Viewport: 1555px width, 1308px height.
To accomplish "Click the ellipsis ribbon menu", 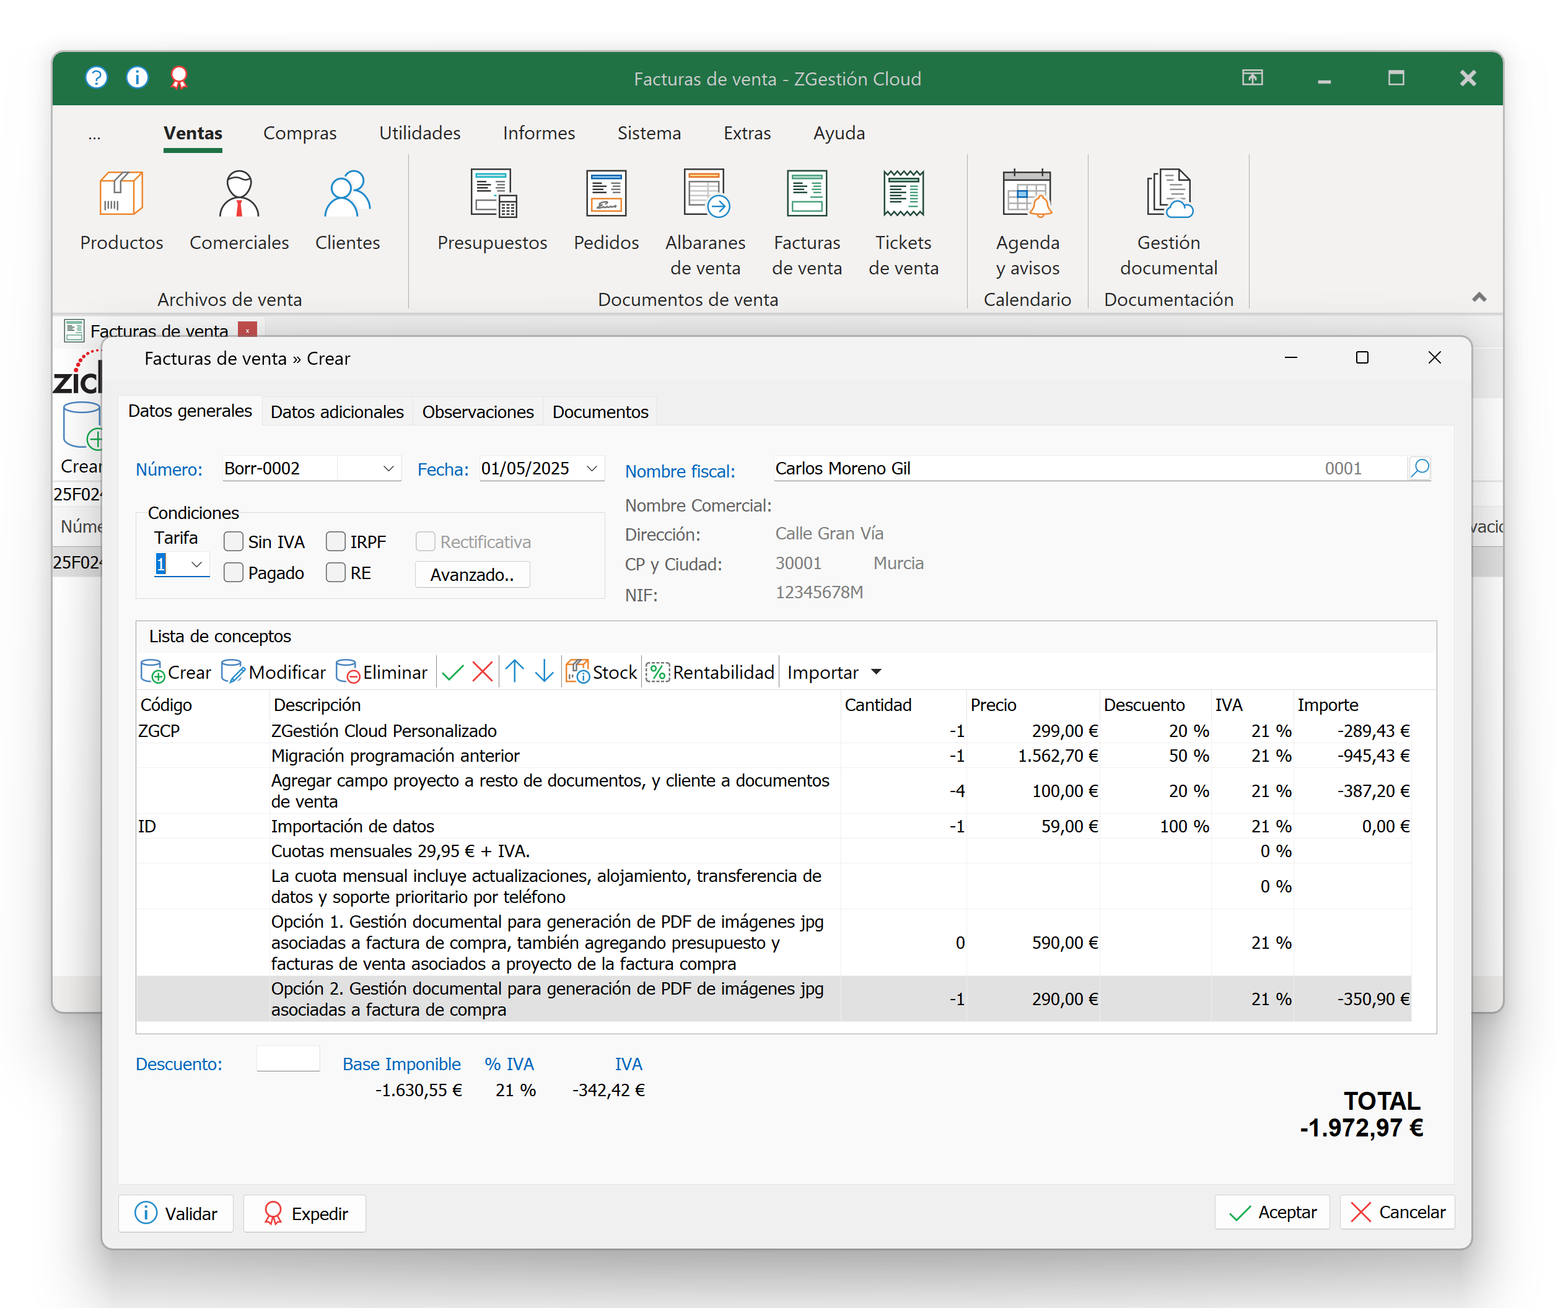I will (94, 134).
